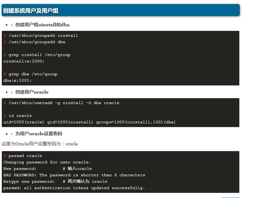Click the line Changing password for user oracle.

[x=47, y=162]
